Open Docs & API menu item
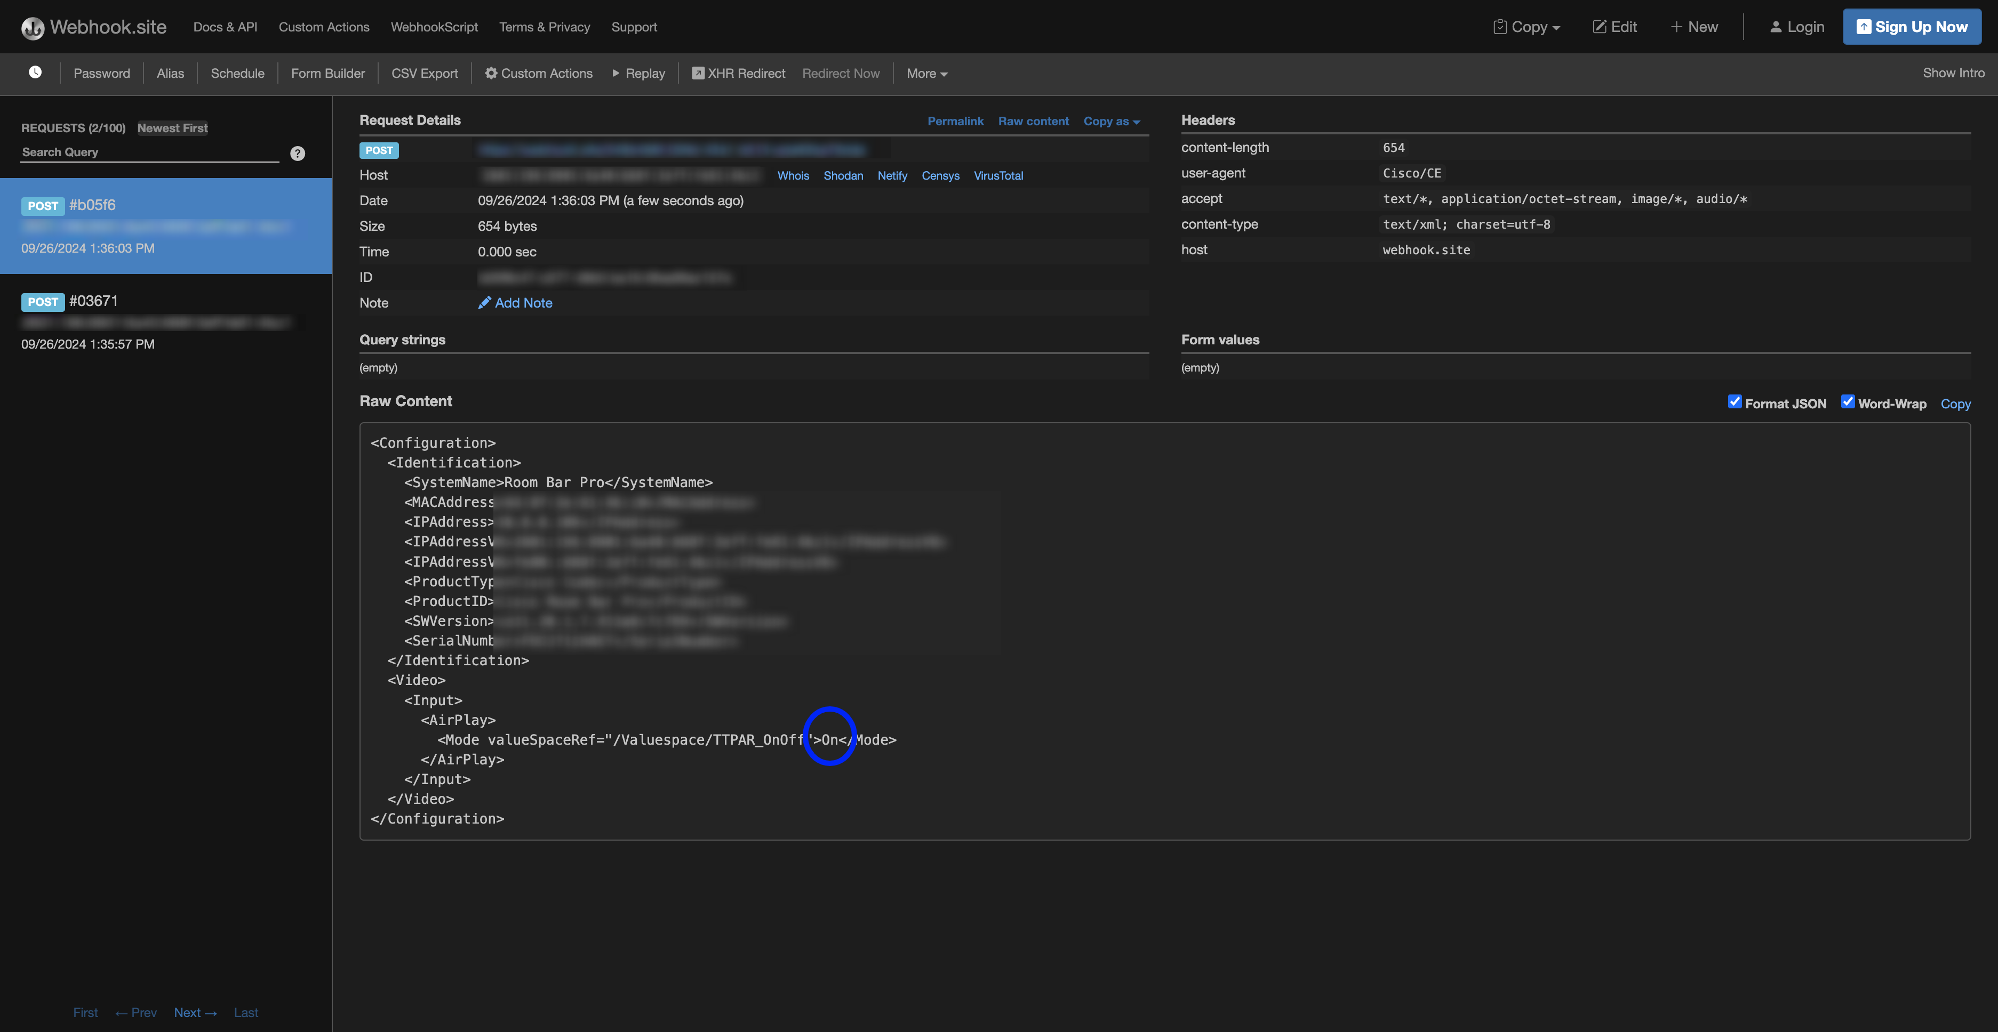Image resolution: width=1998 pixels, height=1032 pixels. click(x=225, y=27)
